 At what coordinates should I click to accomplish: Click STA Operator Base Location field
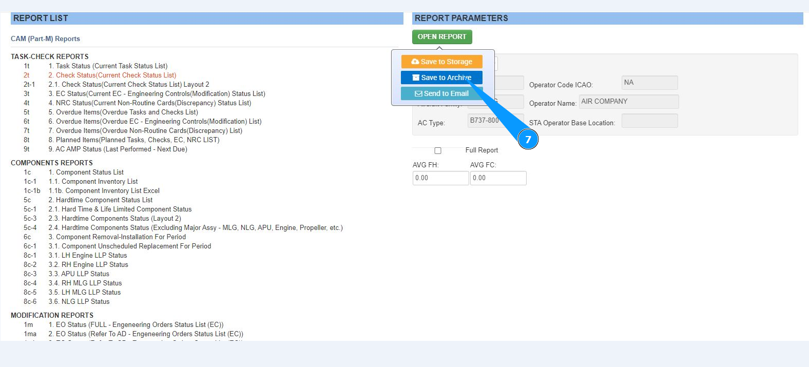coord(649,121)
